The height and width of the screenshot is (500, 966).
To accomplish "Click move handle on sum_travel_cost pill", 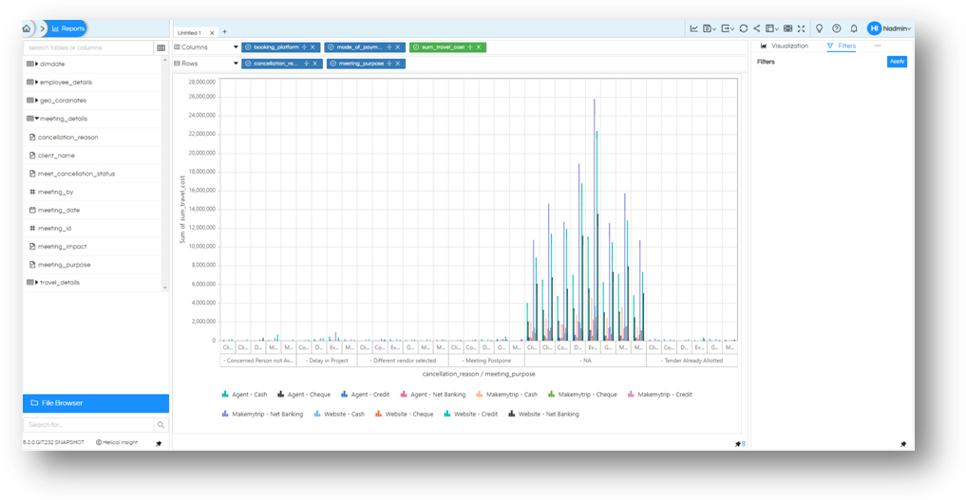I will pos(470,46).
